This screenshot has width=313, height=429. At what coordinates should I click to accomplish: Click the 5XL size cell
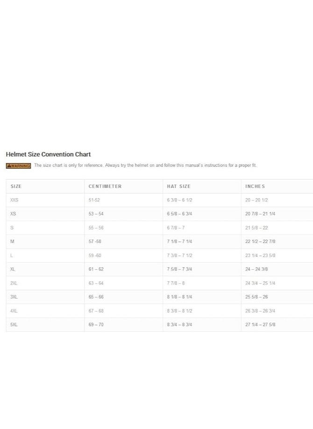click(45, 324)
